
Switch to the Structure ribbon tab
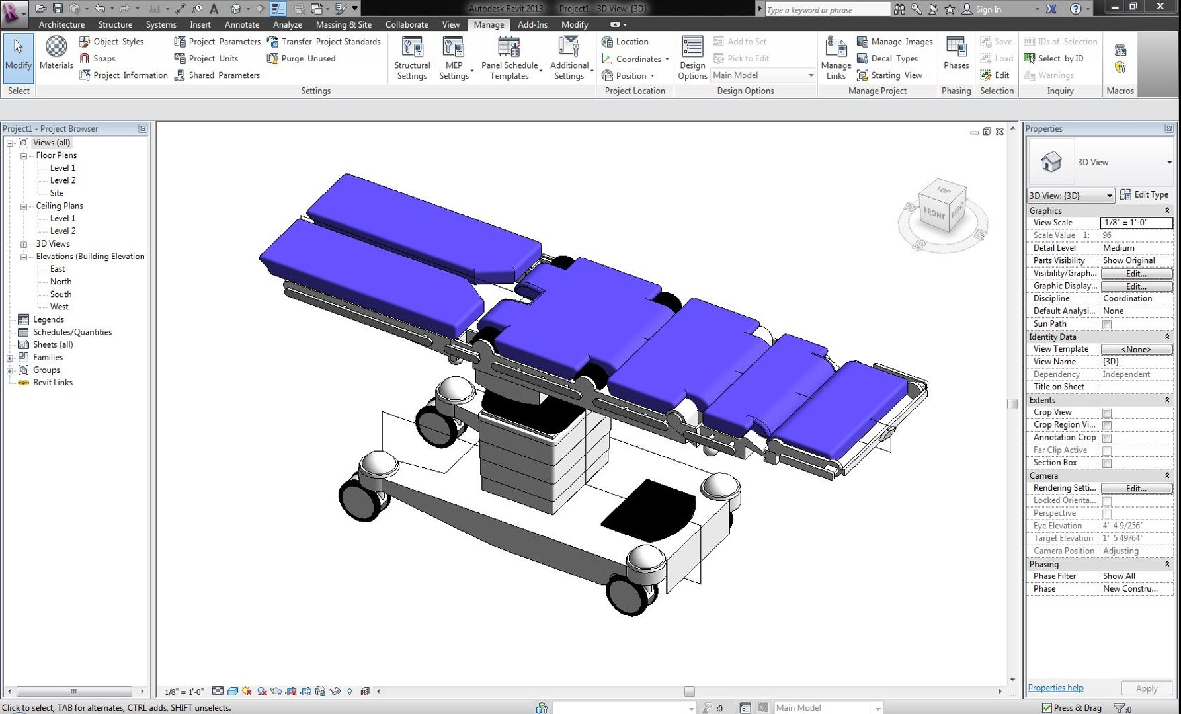(115, 24)
